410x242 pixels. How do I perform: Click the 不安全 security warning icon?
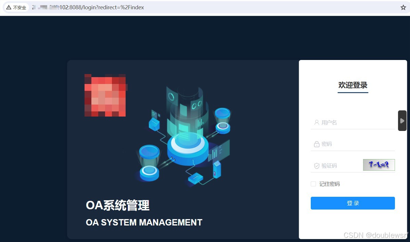click(8, 7)
